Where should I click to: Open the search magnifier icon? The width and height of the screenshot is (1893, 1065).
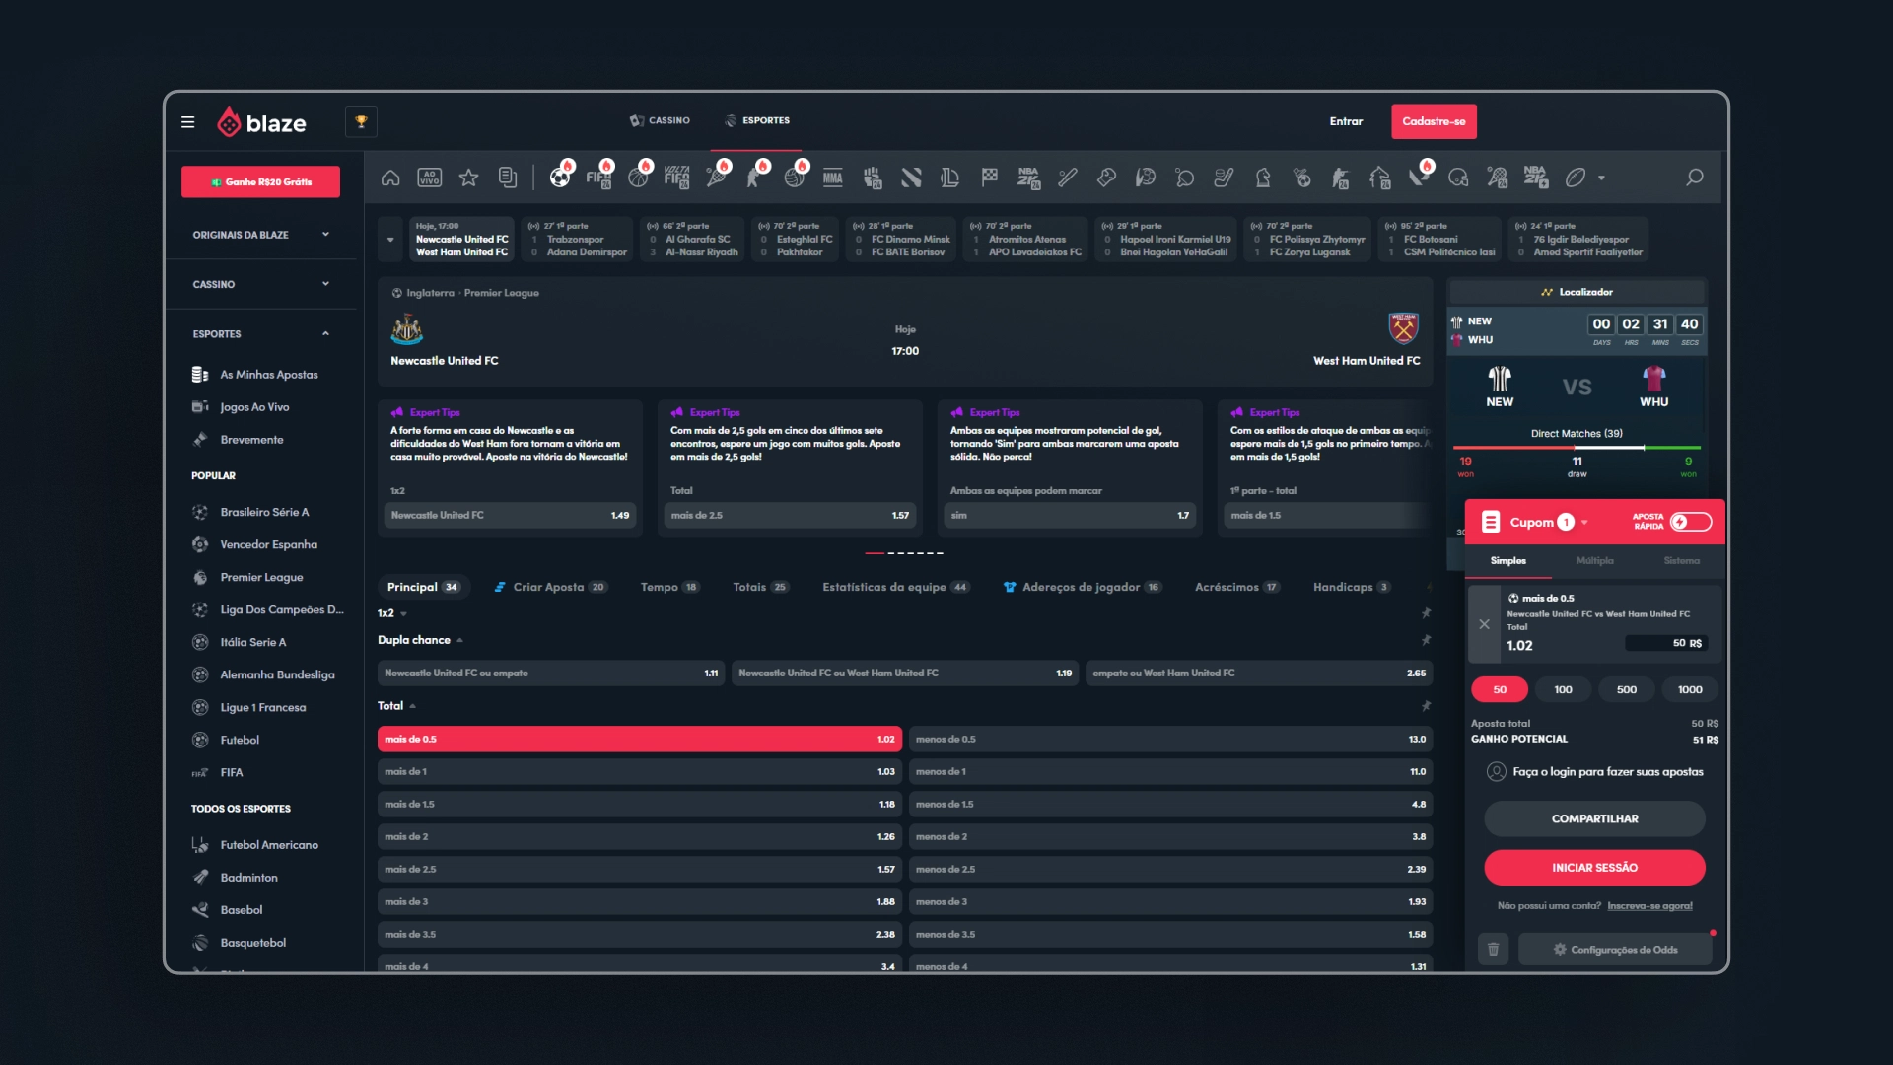(1695, 177)
